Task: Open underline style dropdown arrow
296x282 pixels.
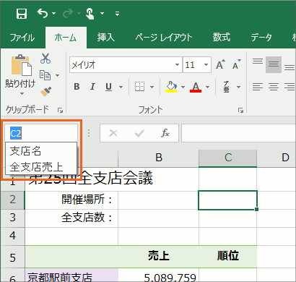Action: (121, 87)
